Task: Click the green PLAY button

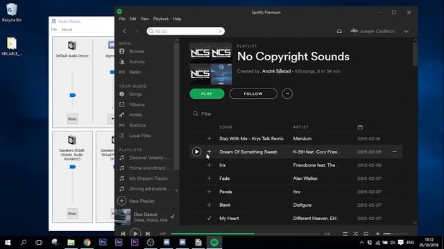Action: (207, 94)
